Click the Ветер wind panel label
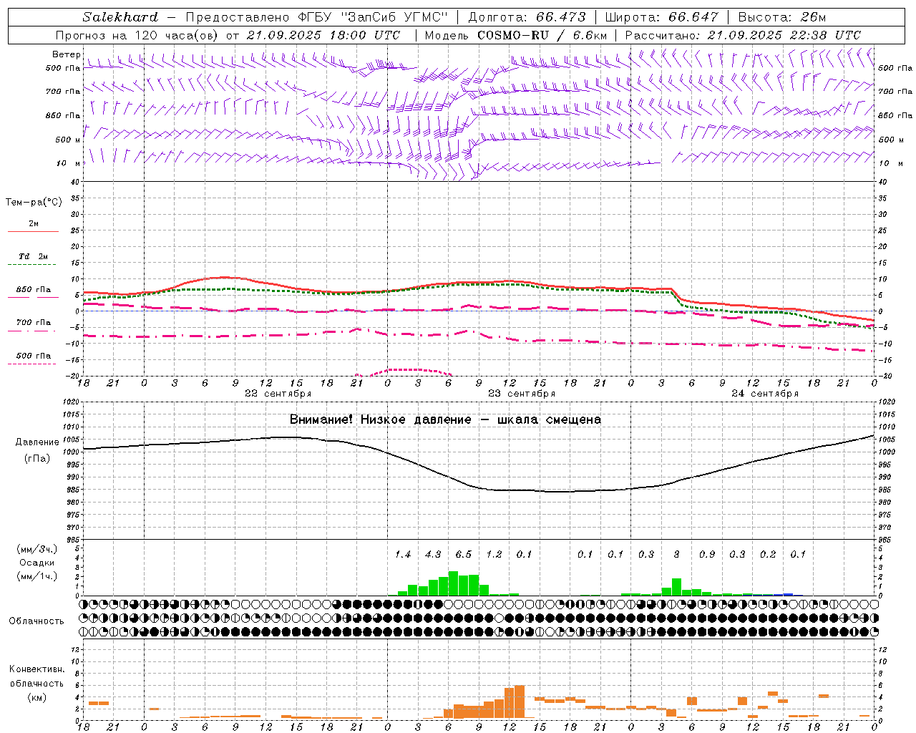This screenshot has height=733, width=916. click(x=67, y=54)
